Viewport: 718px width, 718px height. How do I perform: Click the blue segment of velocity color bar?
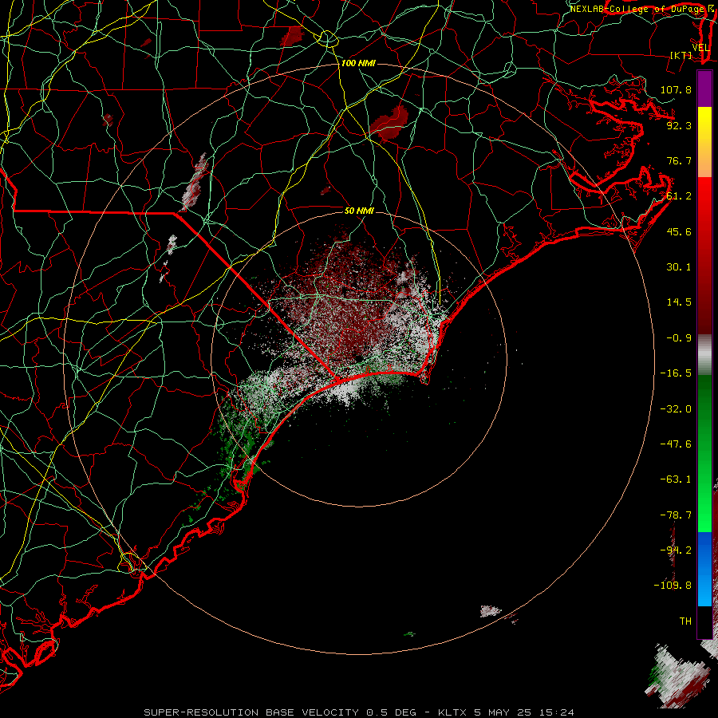point(704,569)
